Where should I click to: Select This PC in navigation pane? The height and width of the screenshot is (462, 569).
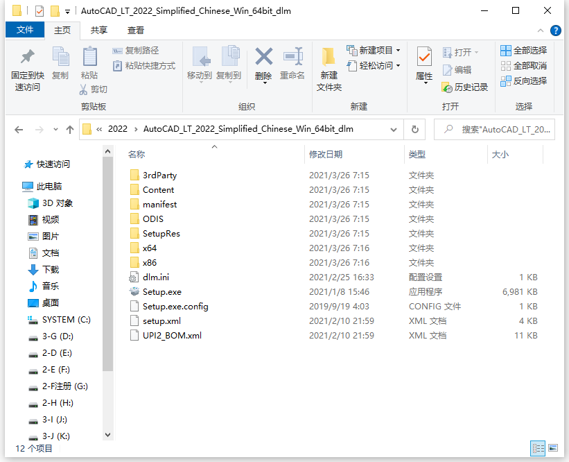42,187
